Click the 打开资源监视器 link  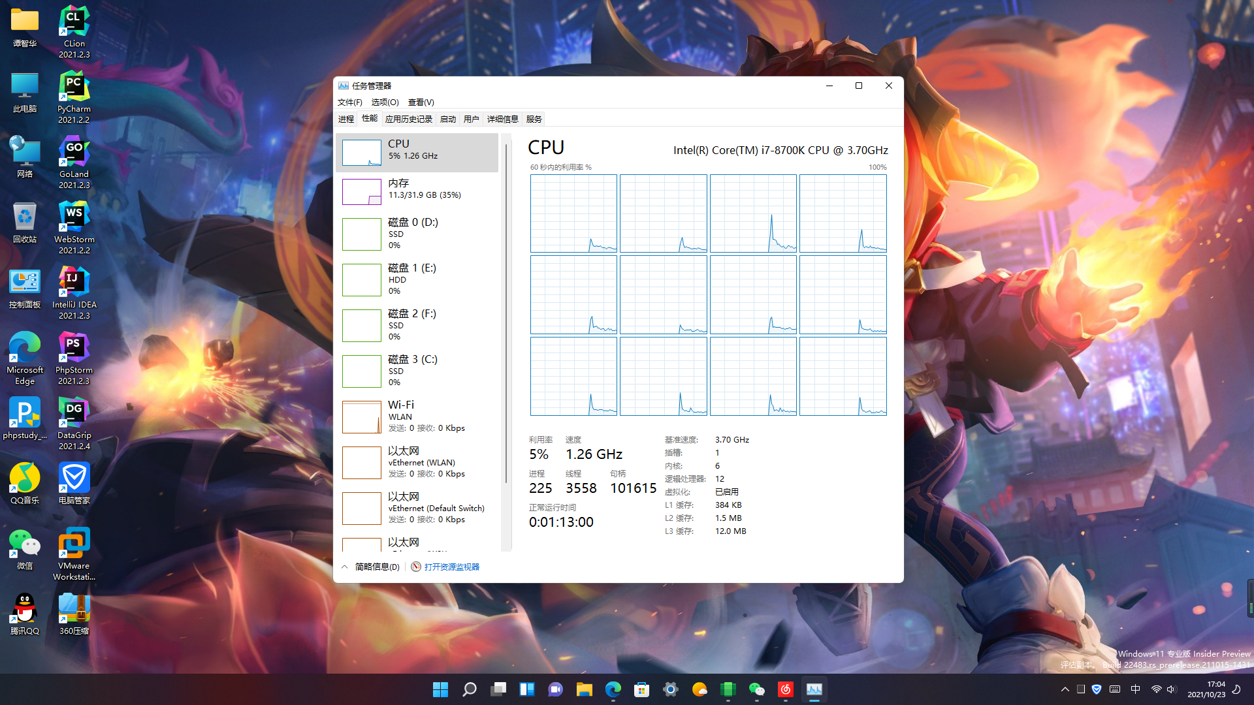[x=451, y=567]
